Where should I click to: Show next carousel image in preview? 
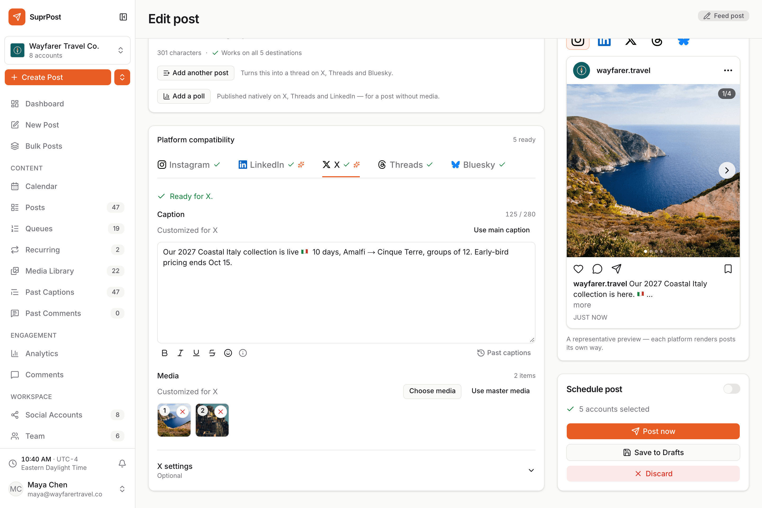(x=727, y=170)
